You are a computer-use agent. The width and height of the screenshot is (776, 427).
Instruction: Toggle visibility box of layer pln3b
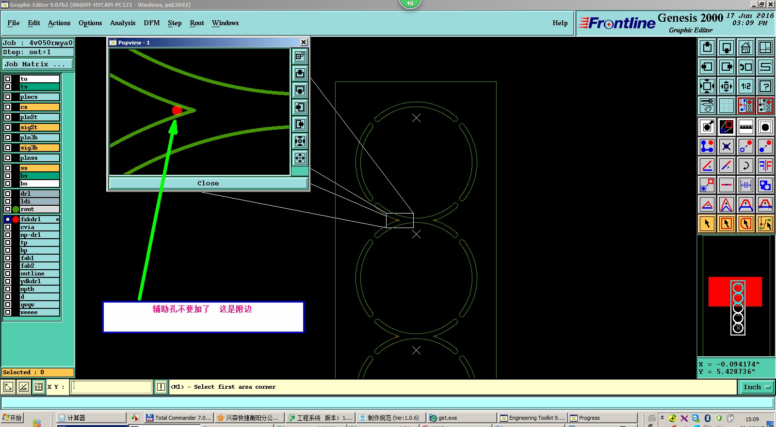(x=8, y=137)
